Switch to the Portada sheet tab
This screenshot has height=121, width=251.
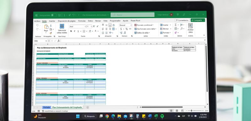[46, 107]
